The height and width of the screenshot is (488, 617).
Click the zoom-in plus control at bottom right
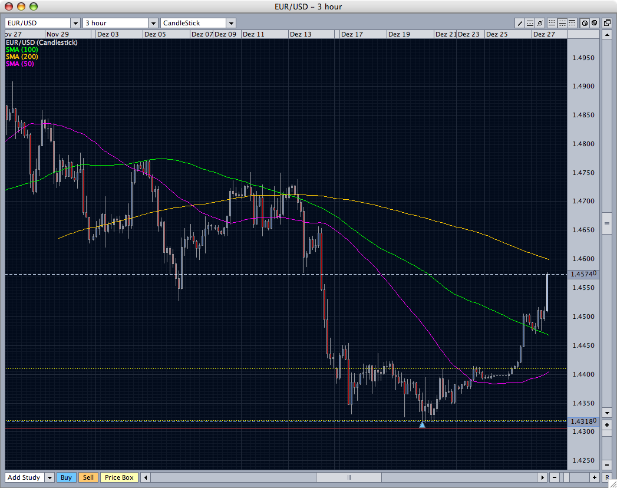tap(595, 477)
